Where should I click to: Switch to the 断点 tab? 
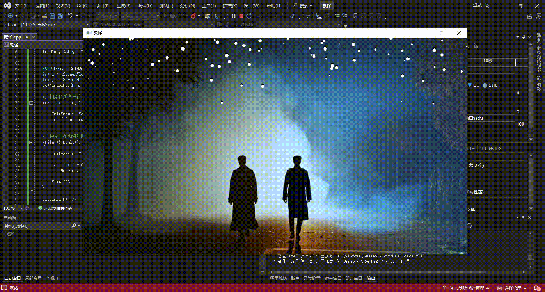pyautogui.click(x=295, y=278)
